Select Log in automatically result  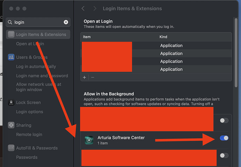tap(36, 66)
